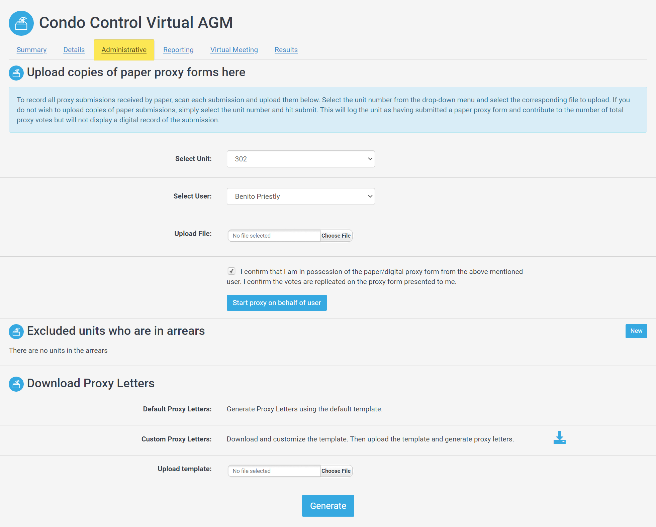Click the Generate button
656x527 pixels.
tap(328, 506)
